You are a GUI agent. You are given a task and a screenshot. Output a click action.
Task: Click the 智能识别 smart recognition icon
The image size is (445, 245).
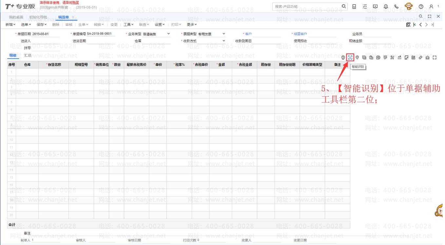click(350, 58)
